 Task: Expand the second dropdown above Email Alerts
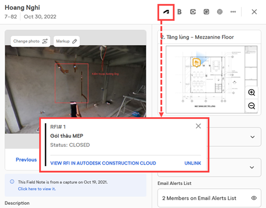coord(252,167)
